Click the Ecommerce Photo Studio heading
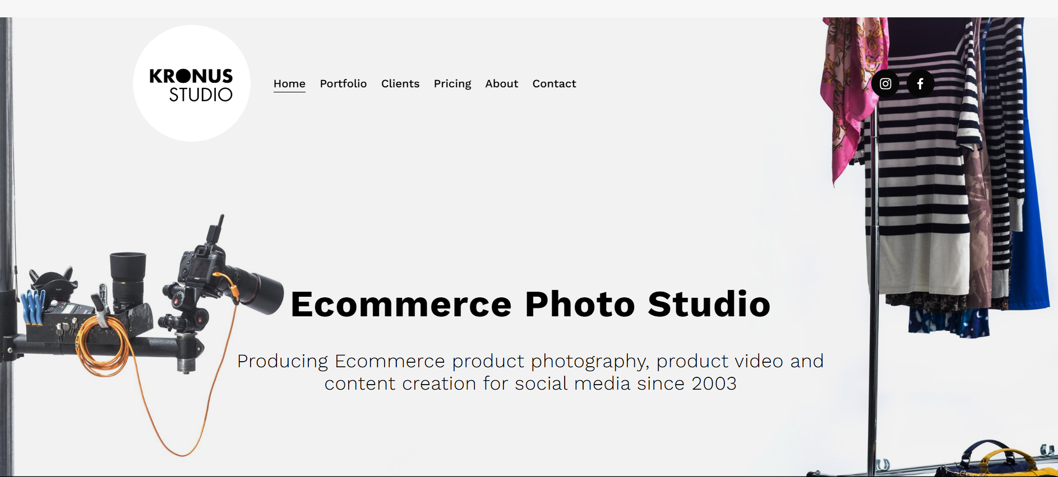1058x477 pixels. click(x=530, y=304)
